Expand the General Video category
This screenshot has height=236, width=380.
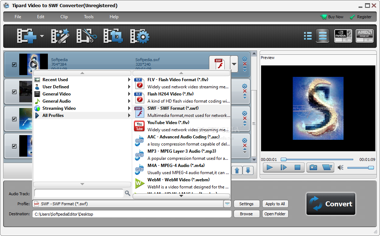(x=82, y=94)
